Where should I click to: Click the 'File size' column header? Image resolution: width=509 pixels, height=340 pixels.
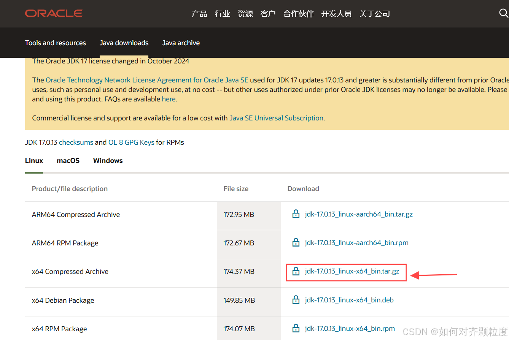236,189
